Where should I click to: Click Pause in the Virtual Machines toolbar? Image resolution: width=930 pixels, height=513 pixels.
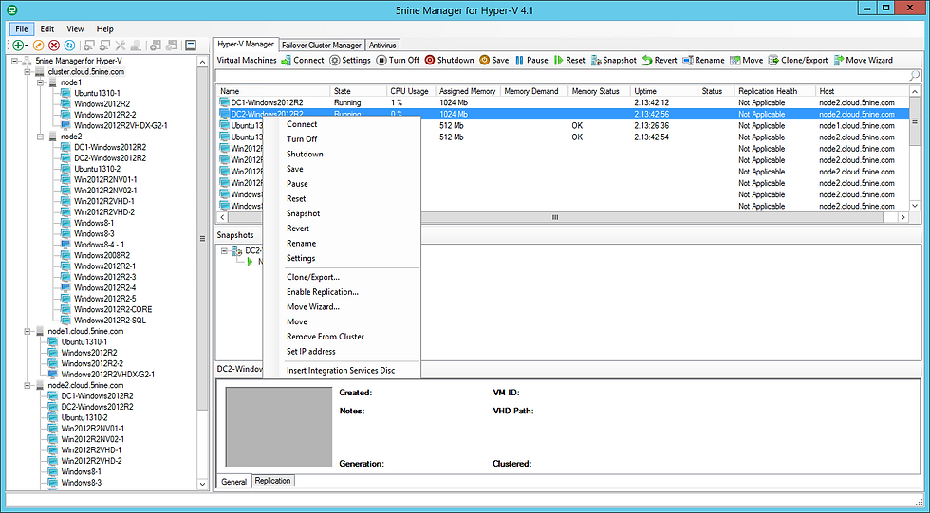pos(531,60)
